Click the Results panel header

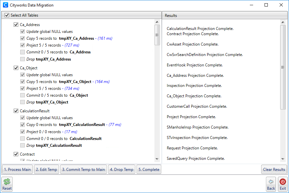225,15
